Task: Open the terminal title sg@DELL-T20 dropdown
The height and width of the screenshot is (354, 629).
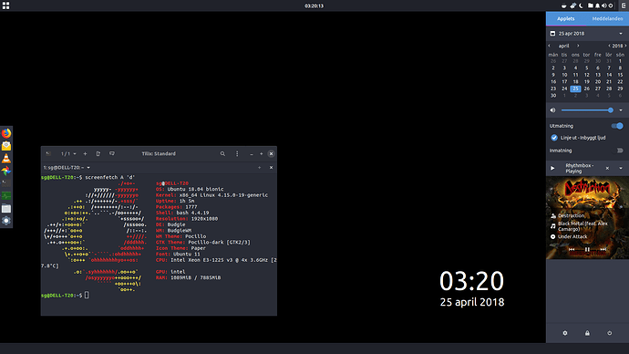Action: pyautogui.click(x=67, y=167)
